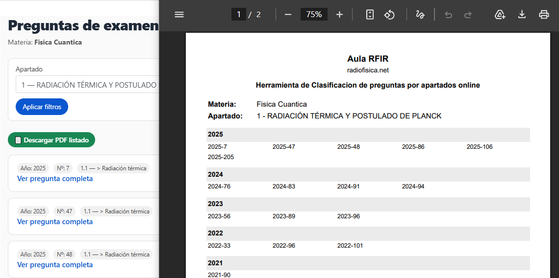Image resolution: width=559 pixels, height=278 pixels.
Task: Click the 75% zoom level field
Action: [314, 15]
